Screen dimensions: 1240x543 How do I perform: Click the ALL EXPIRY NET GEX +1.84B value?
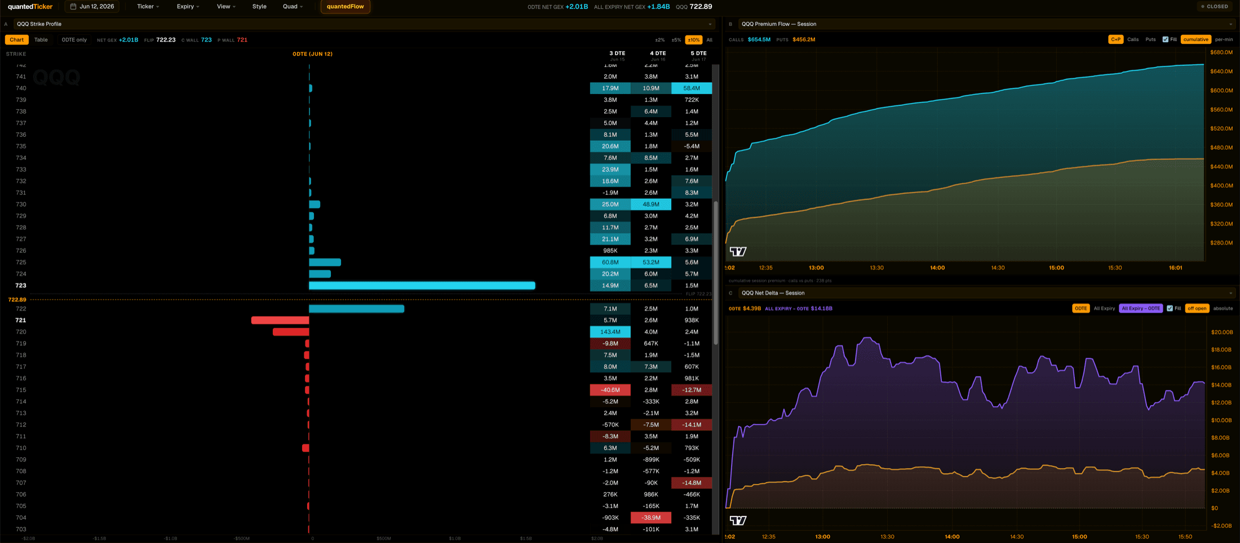tap(658, 7)
